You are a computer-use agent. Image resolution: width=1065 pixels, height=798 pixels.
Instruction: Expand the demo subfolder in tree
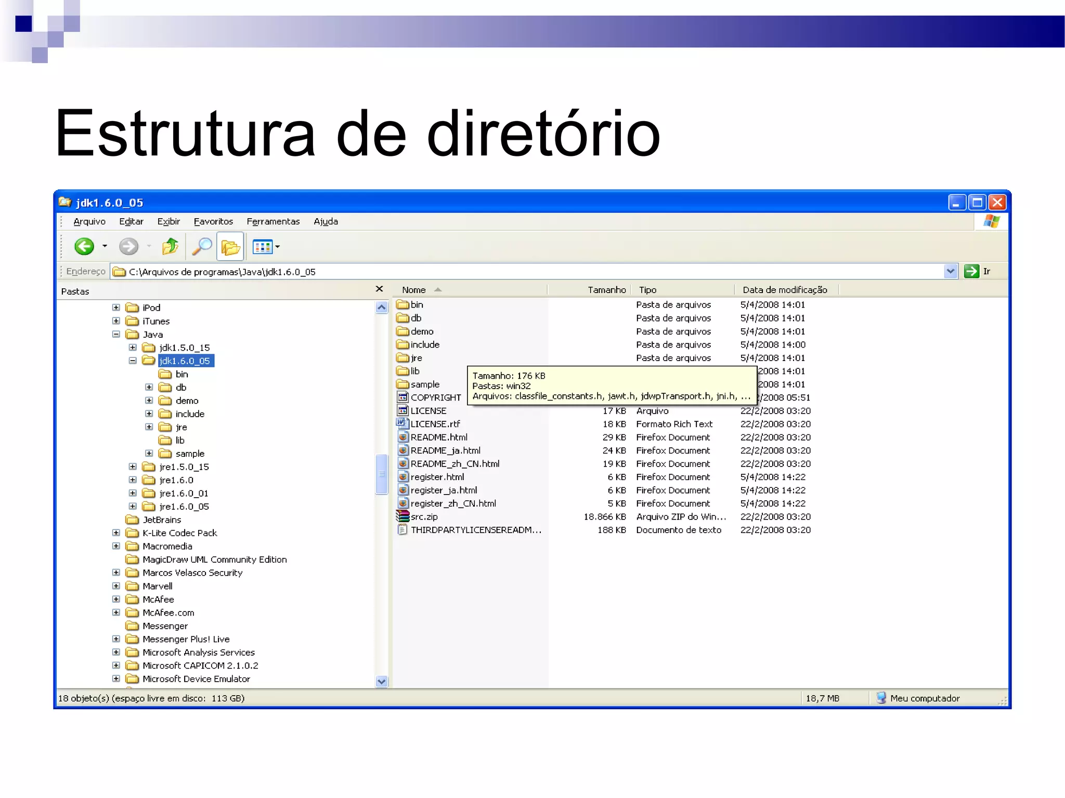tap(149, 401)
